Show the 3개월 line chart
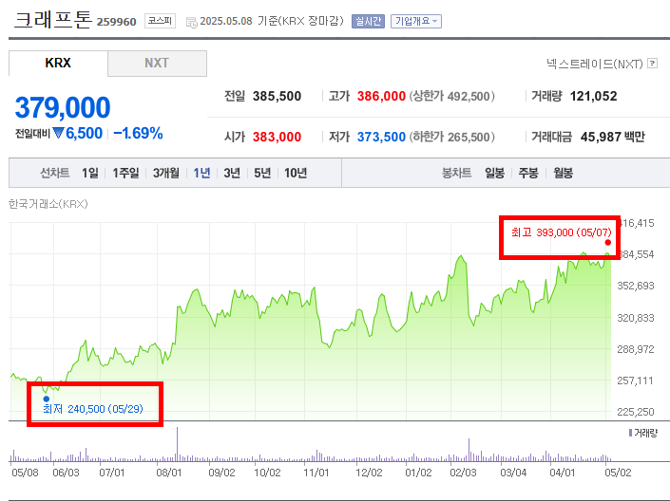The width and height of the screenshot is (670, 501). click(166, 173)
